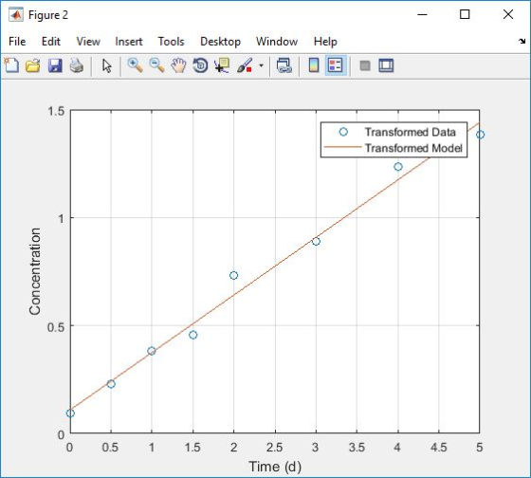Open the Desktop menu
This screenshot has height=478, width=531.
[220, 42]
